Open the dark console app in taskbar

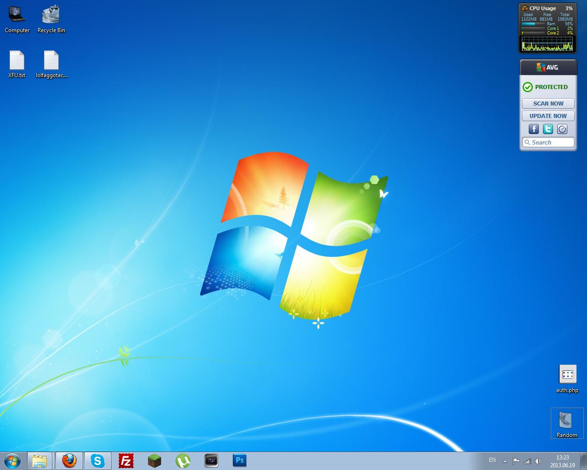pos(211,461)
